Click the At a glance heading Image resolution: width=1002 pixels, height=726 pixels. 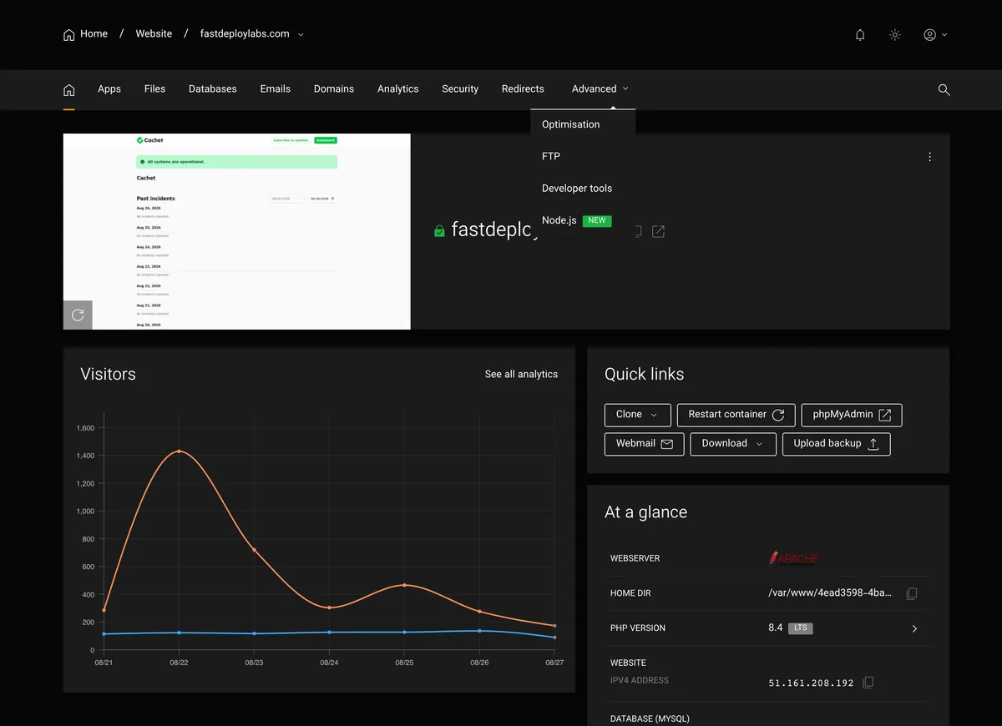(645, 512)
